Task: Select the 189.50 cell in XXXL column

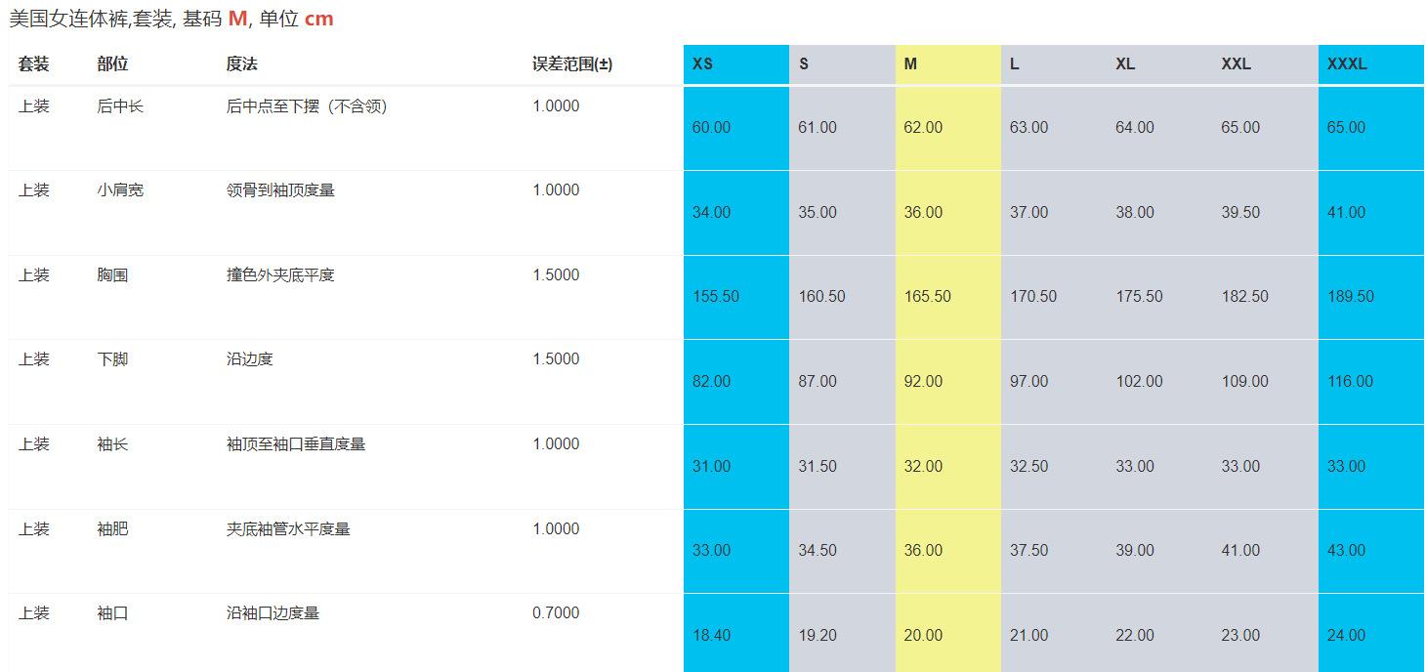Action: coord(1350,296)
